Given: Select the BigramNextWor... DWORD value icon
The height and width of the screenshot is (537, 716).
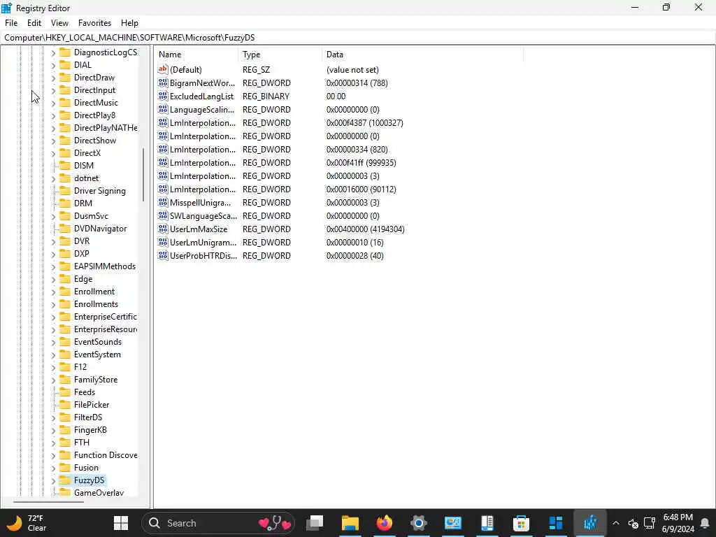Looking at the screenshot, I should click(163, 83).
